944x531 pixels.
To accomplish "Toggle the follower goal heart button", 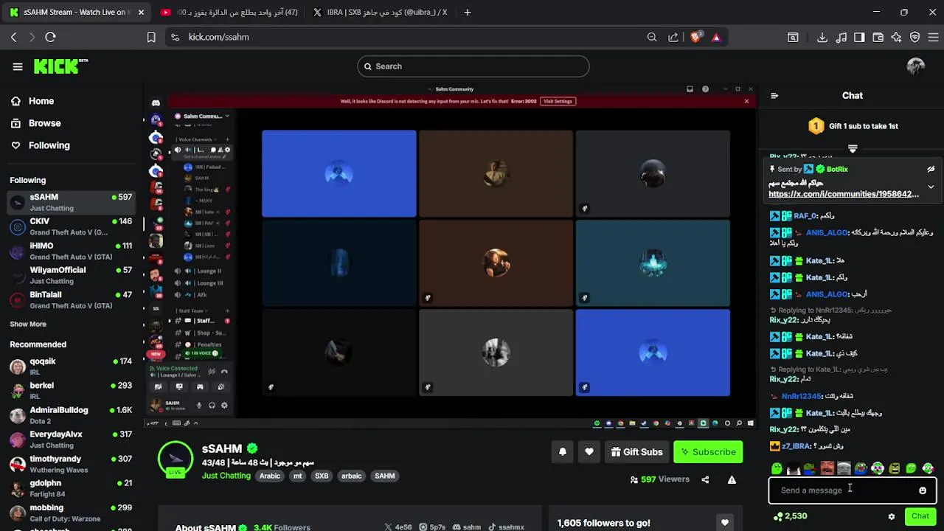I will click(725, 523).
